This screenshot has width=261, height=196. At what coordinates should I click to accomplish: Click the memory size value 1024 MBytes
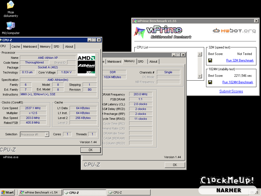(x=113, y=77)
